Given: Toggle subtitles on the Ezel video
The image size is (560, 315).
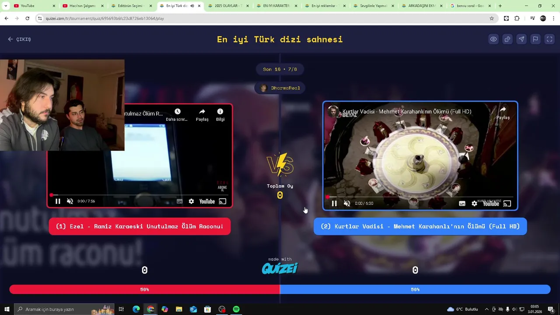Looking at the screenshot, I should tap(179, 201).
